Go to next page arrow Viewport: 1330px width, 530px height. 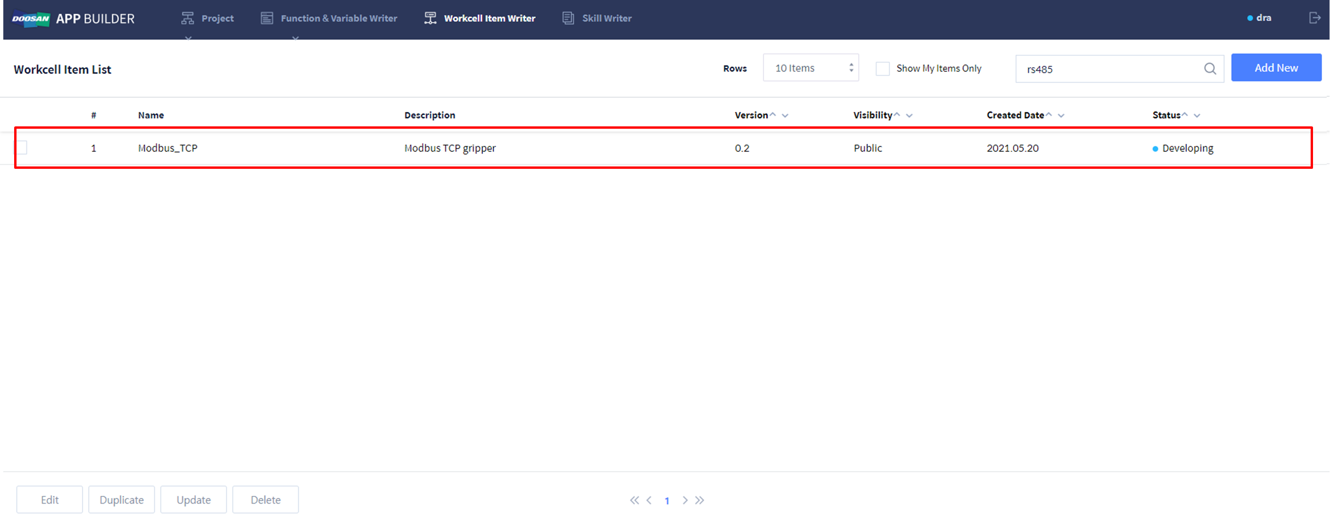[x=685, y=500]
